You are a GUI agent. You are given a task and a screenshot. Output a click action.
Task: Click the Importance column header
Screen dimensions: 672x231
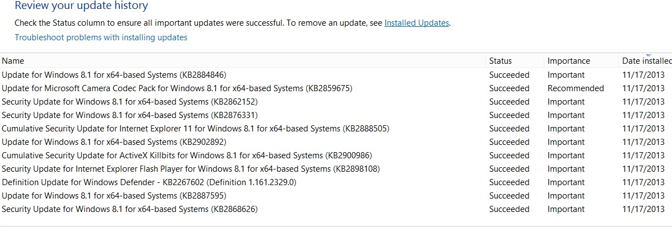pyautogui.click(x=568, y=61)
